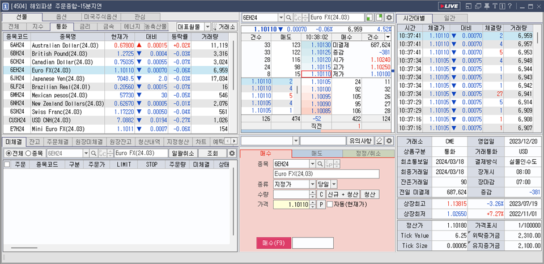Click the magnifier icon in unfilled orders panel
544x264 pixels.
93,153
